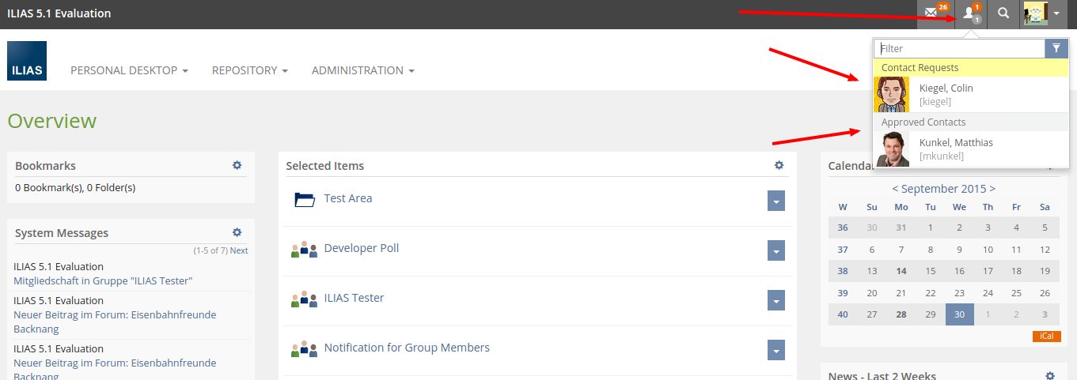The height and width of the screenshot is (380, 1077).
Task: Click the search magnifier icon
Action: (1003, 13)
